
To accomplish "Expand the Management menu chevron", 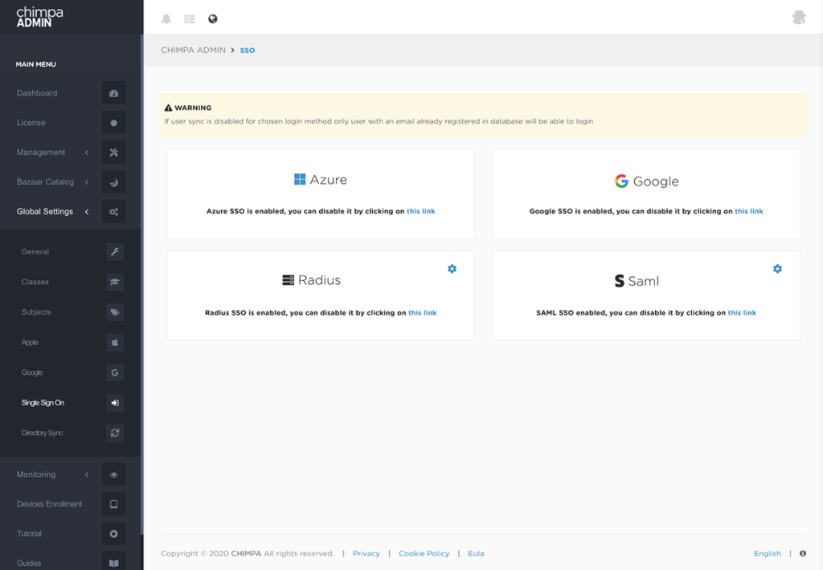I will coord(87,153).
